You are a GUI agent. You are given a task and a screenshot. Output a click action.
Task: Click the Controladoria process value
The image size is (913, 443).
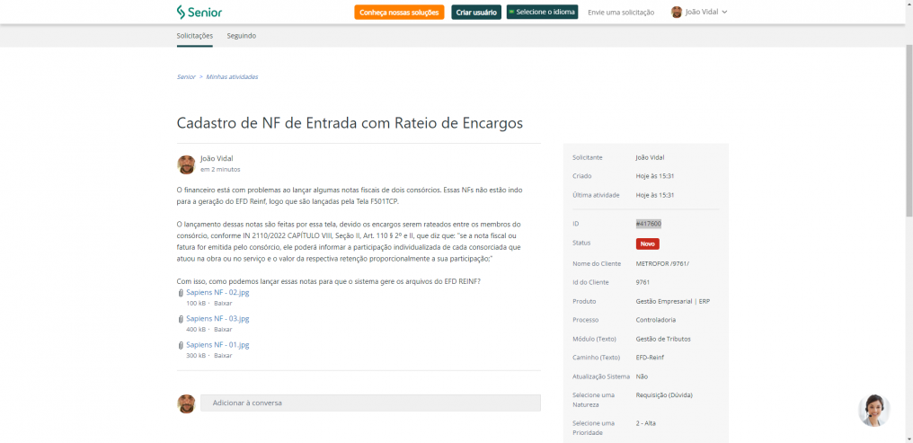[x=656, y=320]
